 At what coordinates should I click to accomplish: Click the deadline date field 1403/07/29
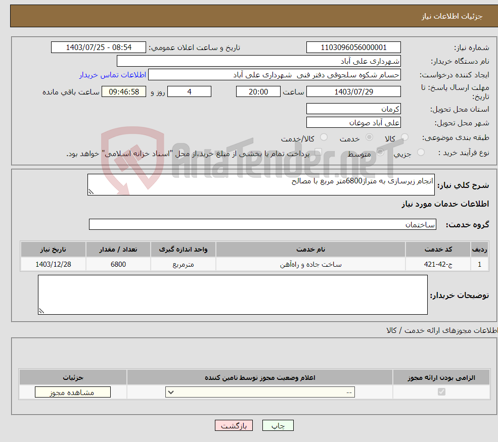(353, 92)
